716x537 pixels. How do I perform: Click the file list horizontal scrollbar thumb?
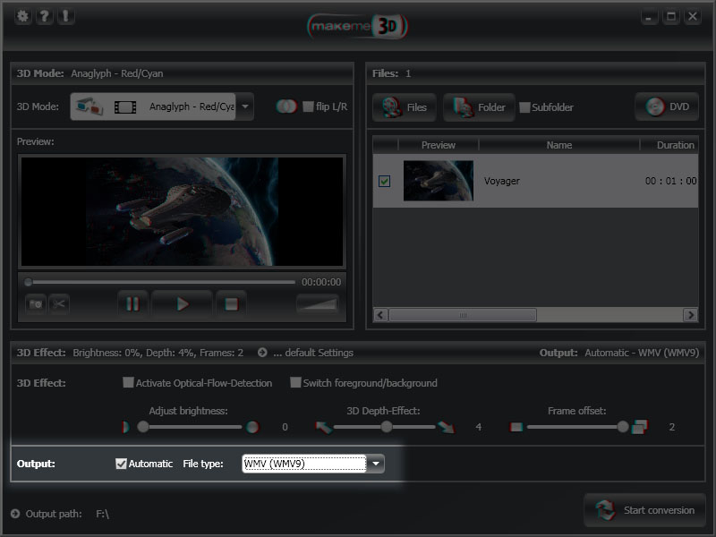coord(463,315)
